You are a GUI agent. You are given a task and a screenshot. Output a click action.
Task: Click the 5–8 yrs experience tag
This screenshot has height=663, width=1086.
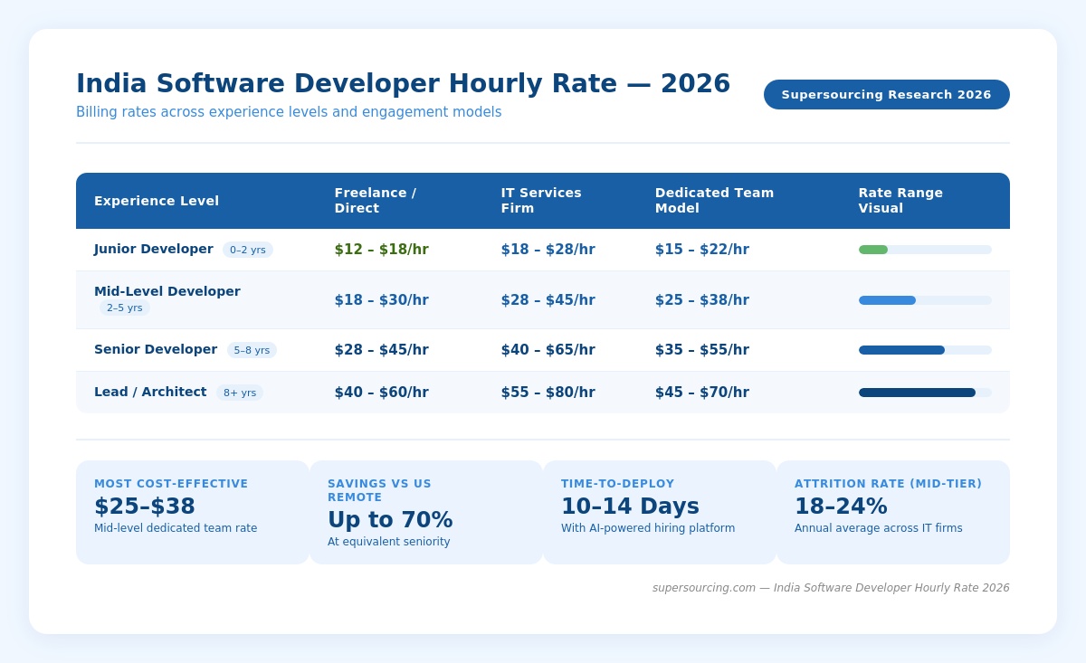click(x=252, y=350)
